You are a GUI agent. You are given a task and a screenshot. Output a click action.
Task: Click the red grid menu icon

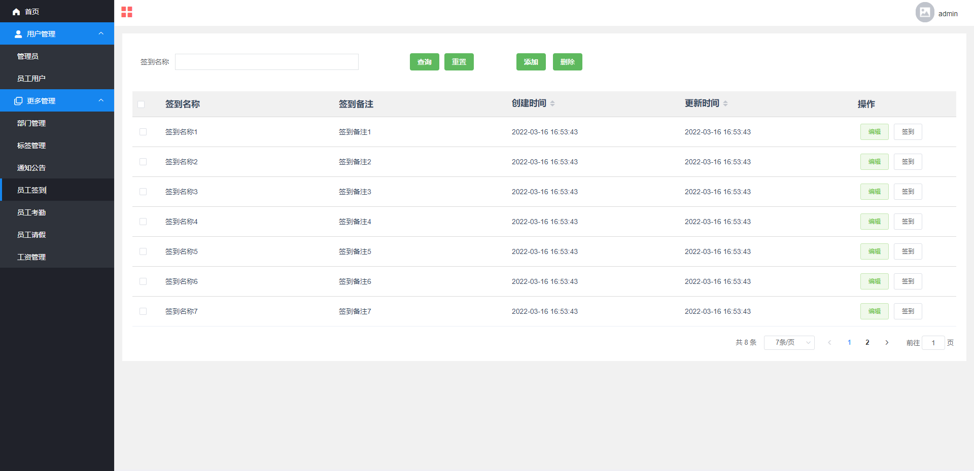tap(127, 12)
